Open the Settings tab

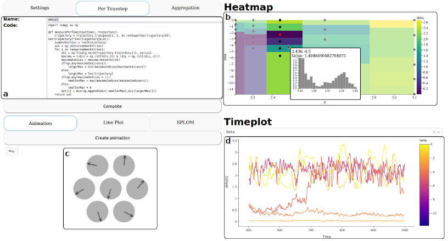click(39, 8)
